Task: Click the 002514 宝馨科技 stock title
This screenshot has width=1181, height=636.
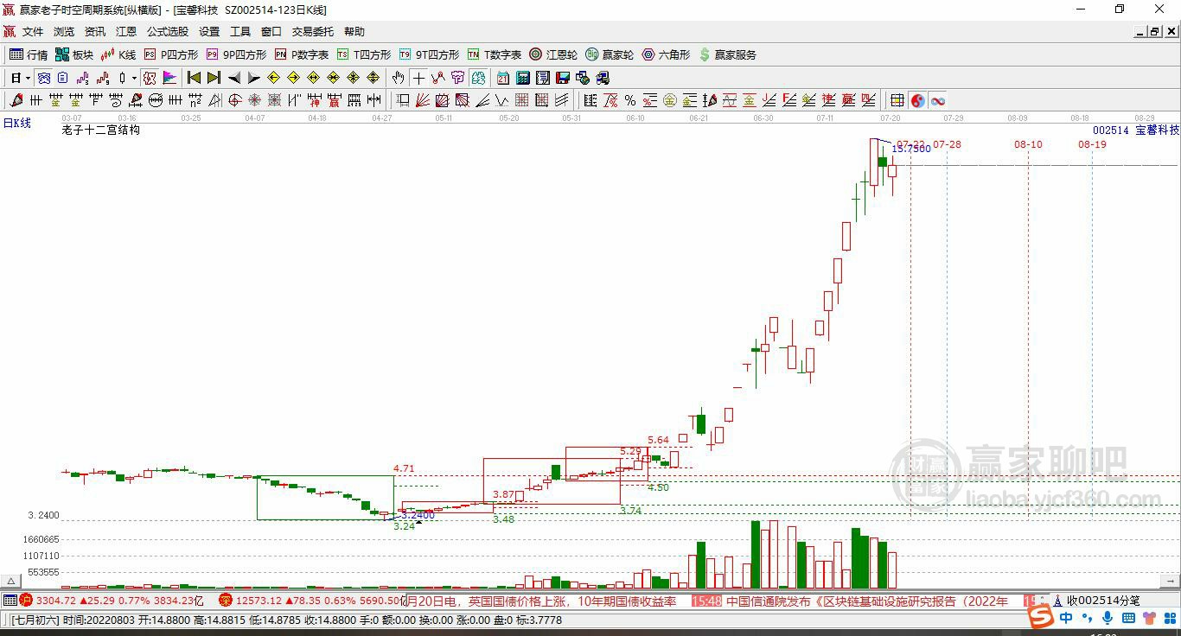Action: [x=1135, y=130]
